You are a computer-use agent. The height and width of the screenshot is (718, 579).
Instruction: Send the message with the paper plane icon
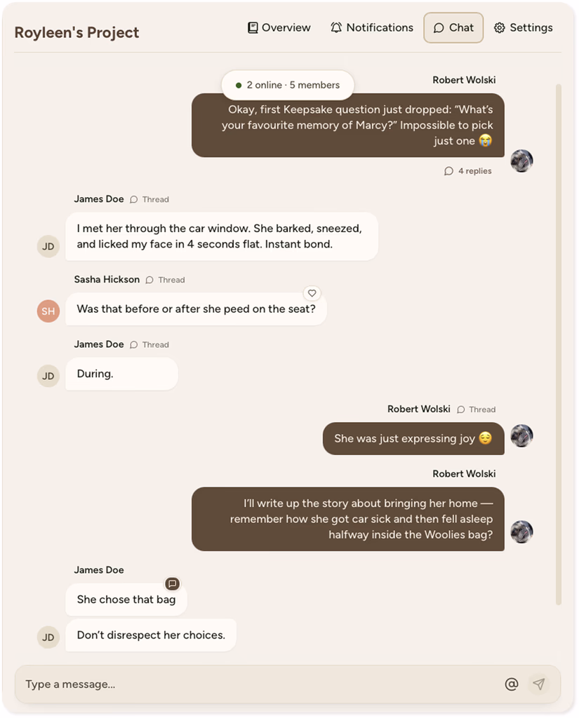pyautogui.click(x=539, y=684)
